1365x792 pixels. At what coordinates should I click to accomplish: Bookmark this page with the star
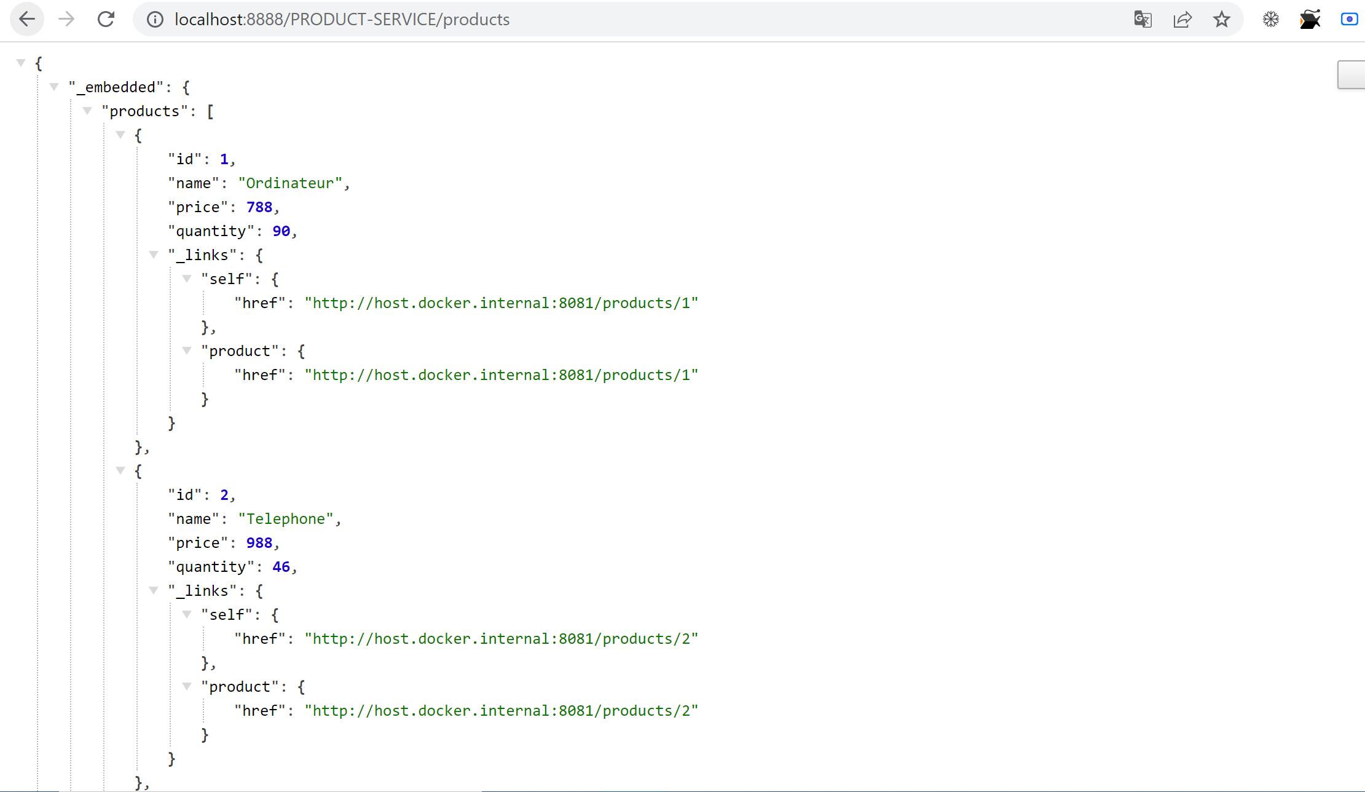click(x=1222, y=19)
